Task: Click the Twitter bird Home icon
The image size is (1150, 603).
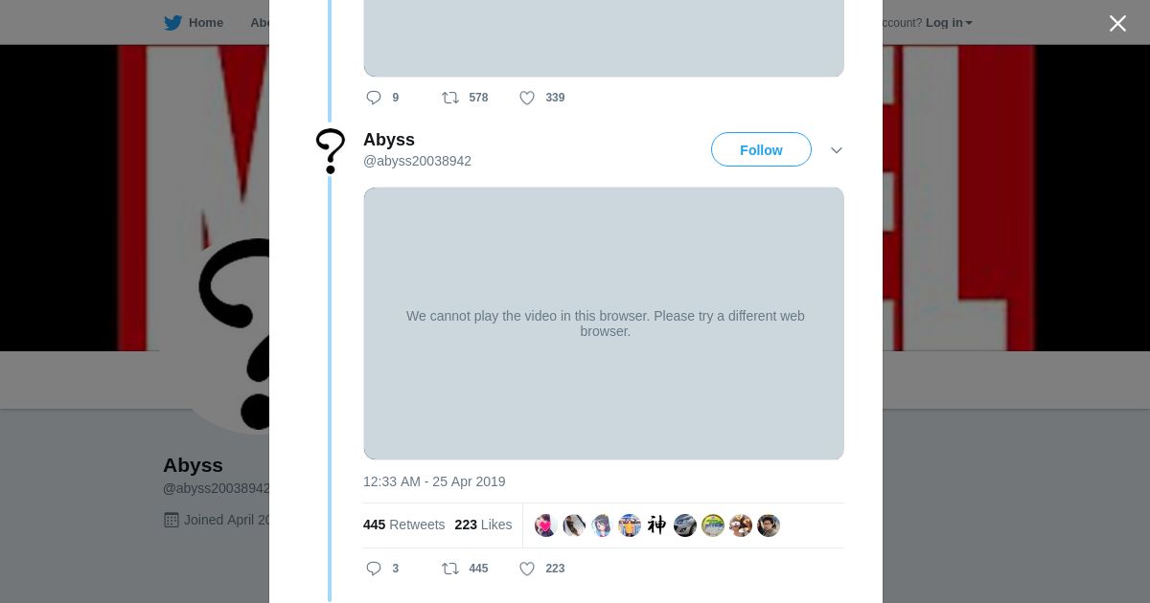Action: [173, 23]
